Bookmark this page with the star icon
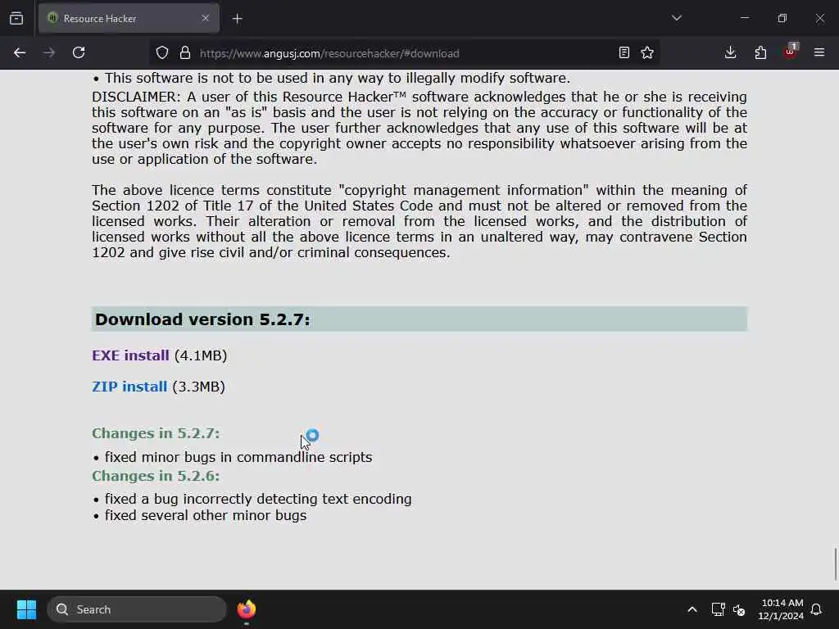The height and width of the screenshot is (629, 839). [x=647, y=52]
